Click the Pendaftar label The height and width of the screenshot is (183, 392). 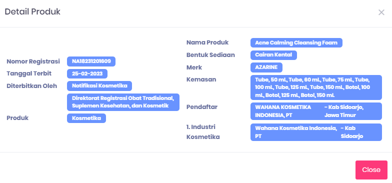[x=202, y=107]
